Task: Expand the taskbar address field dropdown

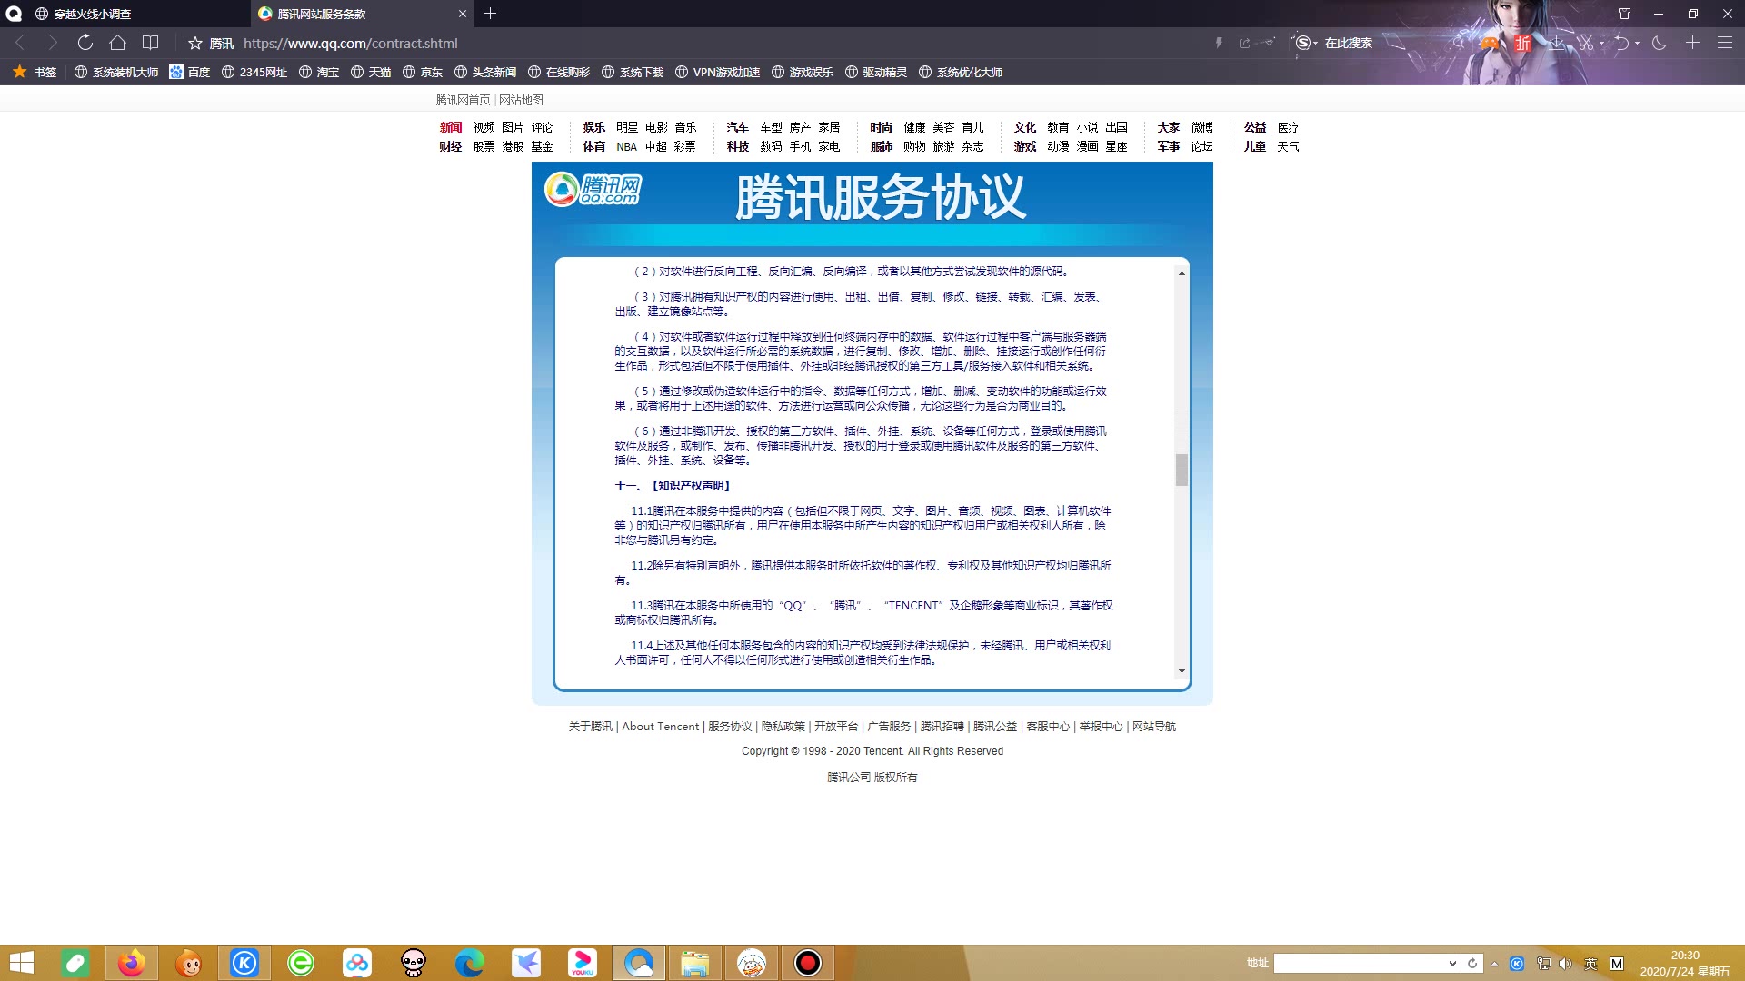Action: pos(1451,964)
